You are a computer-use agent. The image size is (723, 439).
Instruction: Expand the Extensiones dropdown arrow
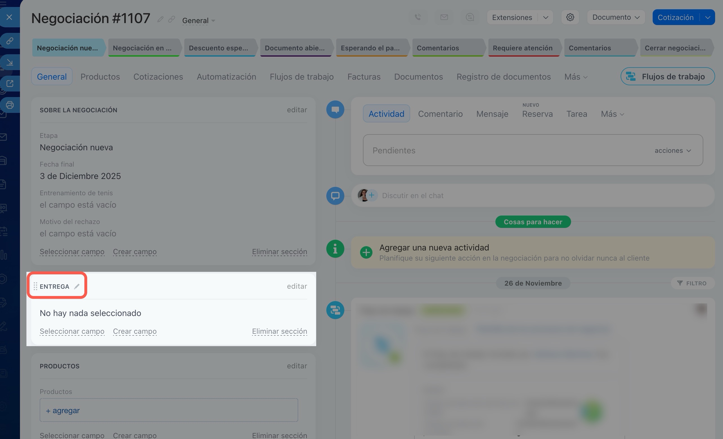point(545,17)
